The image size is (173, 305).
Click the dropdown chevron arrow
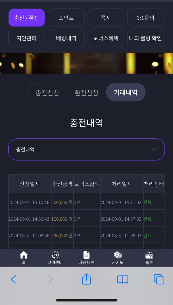point(154,149)
